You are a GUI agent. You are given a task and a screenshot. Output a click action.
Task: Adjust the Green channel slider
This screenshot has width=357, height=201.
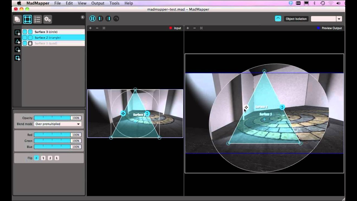[x=52, y=141]
